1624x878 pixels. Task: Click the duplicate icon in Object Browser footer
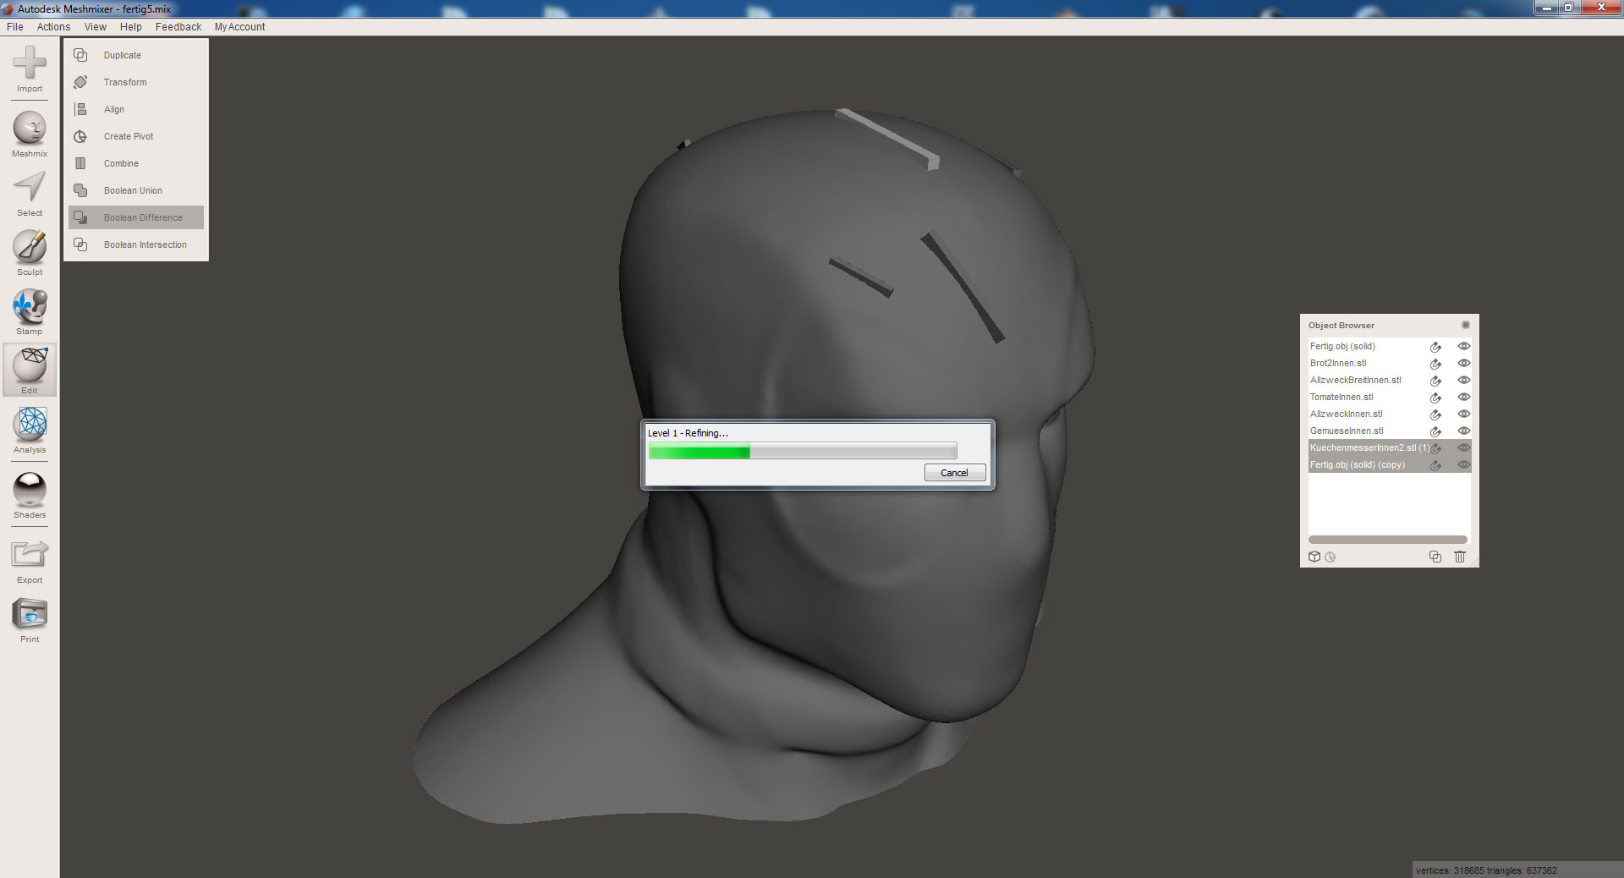click(1435, 557)
